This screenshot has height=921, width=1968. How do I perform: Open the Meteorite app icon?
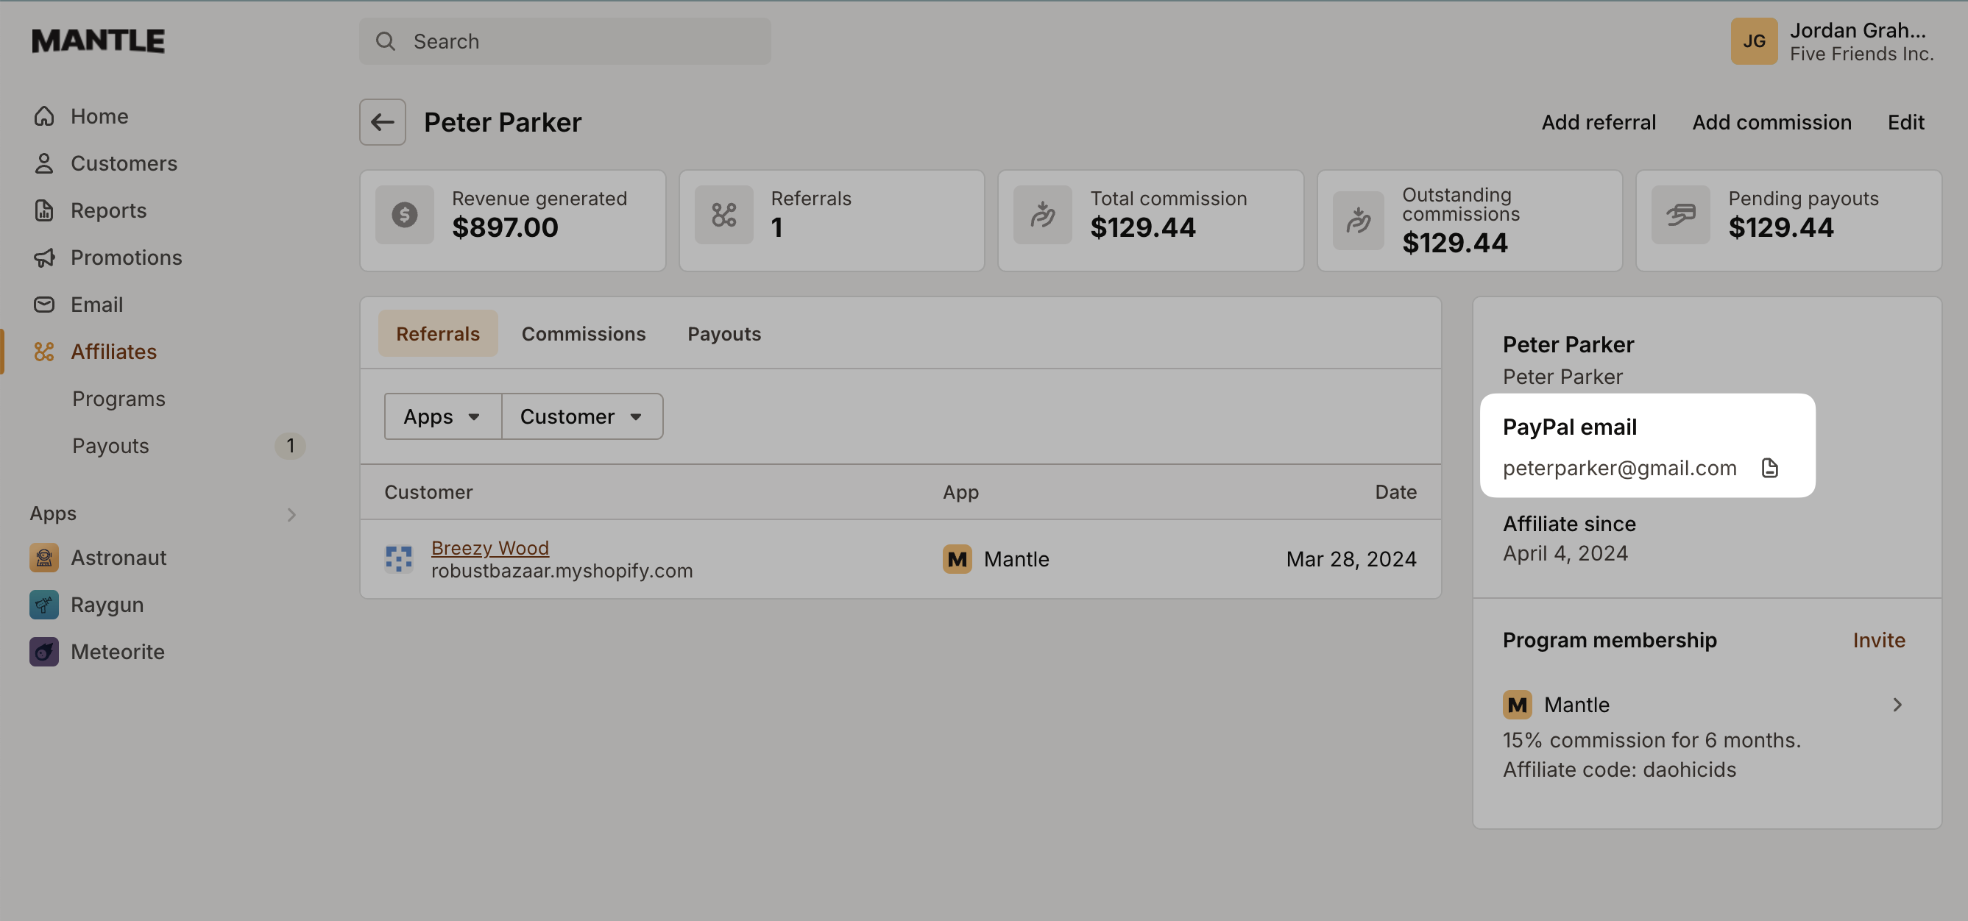tap(43, 652)
